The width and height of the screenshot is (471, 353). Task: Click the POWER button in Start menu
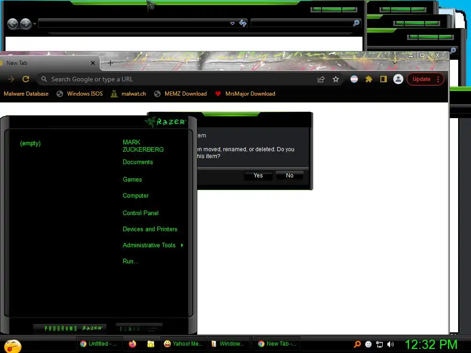[139, 328]
